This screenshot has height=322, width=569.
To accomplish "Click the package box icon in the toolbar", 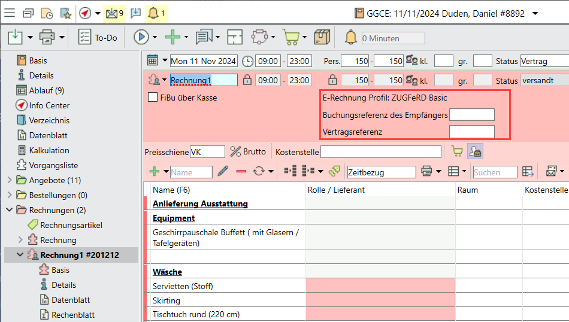I will click(x=322, y=37).
